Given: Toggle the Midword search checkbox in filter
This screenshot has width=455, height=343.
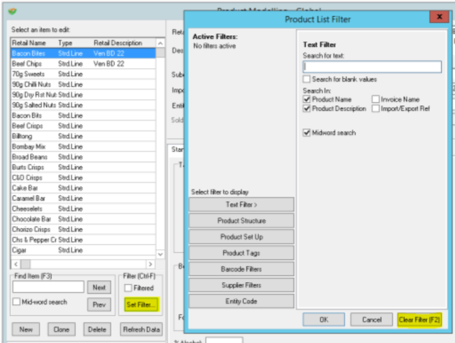Looking at the screenshot, I should (x=307, y=133).
